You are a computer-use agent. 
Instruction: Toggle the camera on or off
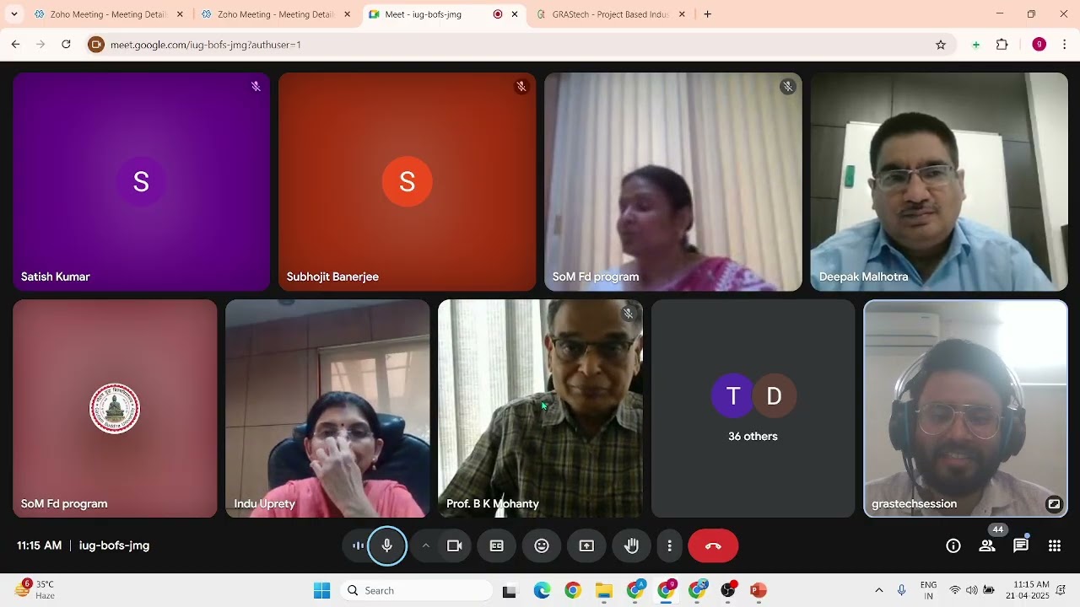pyautogui.click(x=455, y=545)
